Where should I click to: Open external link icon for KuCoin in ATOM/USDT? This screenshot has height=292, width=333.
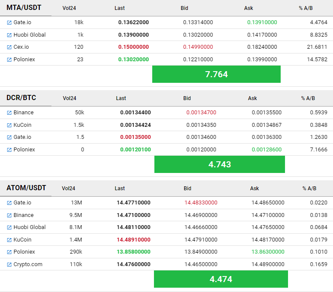(x=9, y=240)
